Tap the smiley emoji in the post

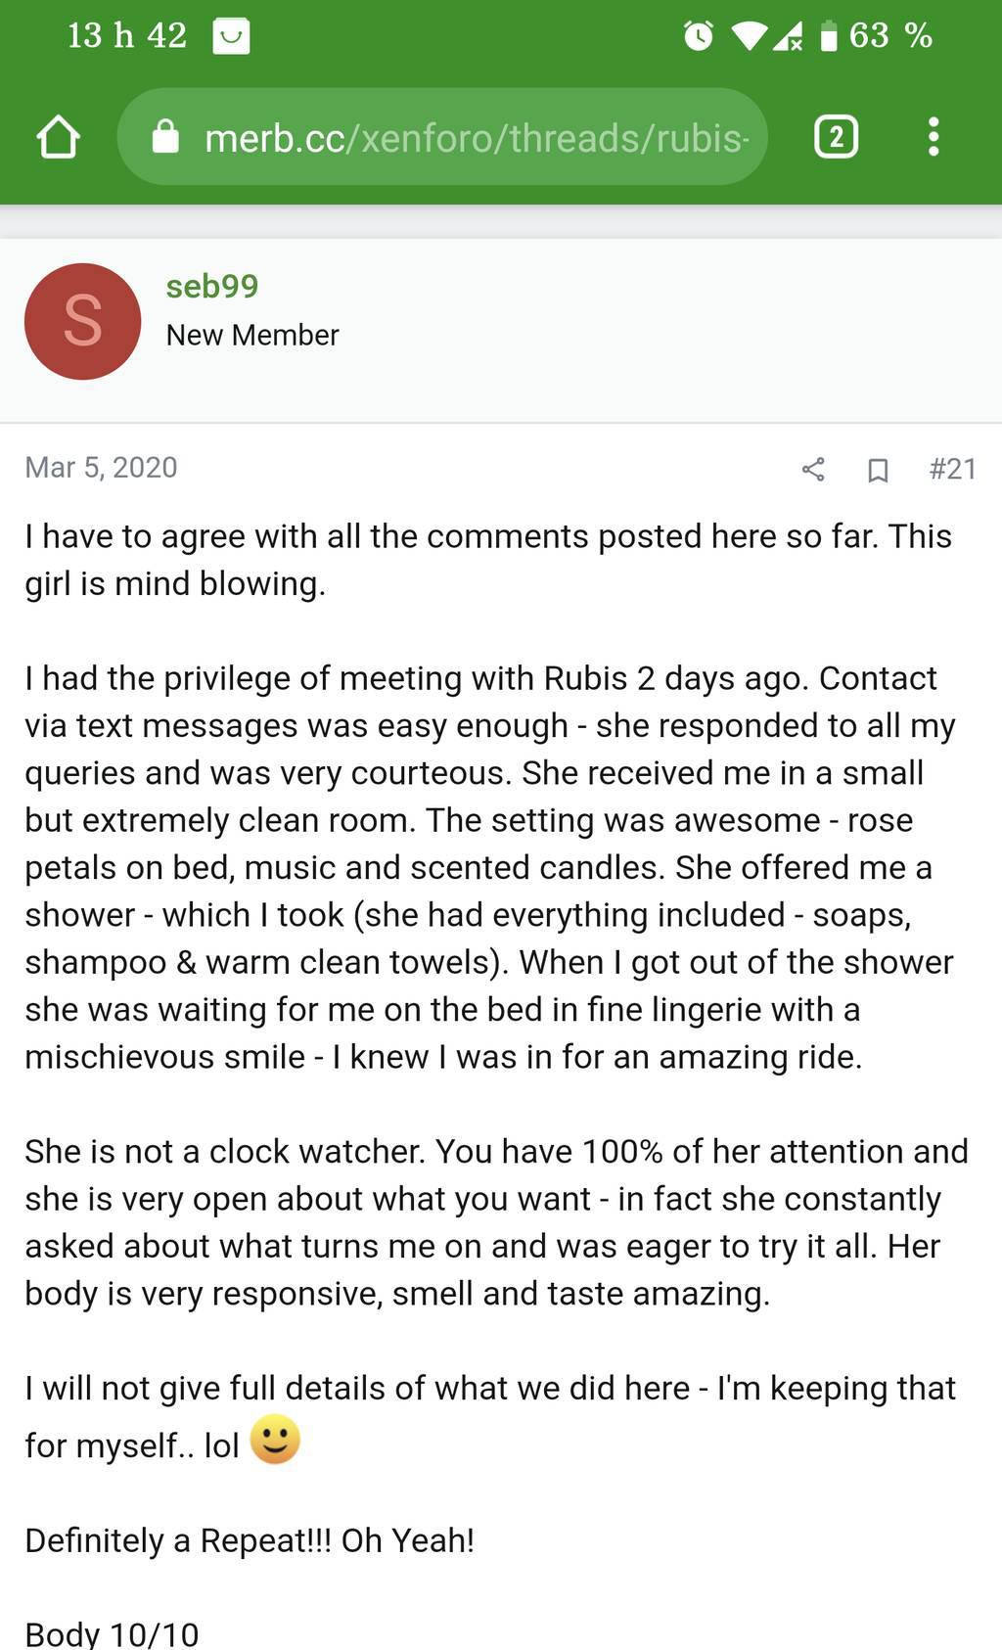(275, 1440)
